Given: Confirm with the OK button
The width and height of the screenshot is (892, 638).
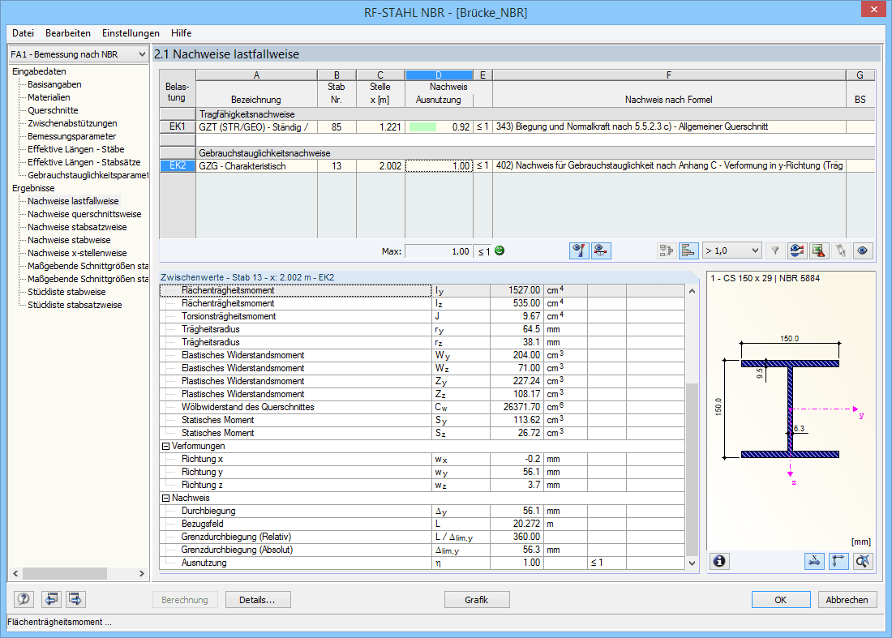Looking at the screenshot, I should 780,600.
